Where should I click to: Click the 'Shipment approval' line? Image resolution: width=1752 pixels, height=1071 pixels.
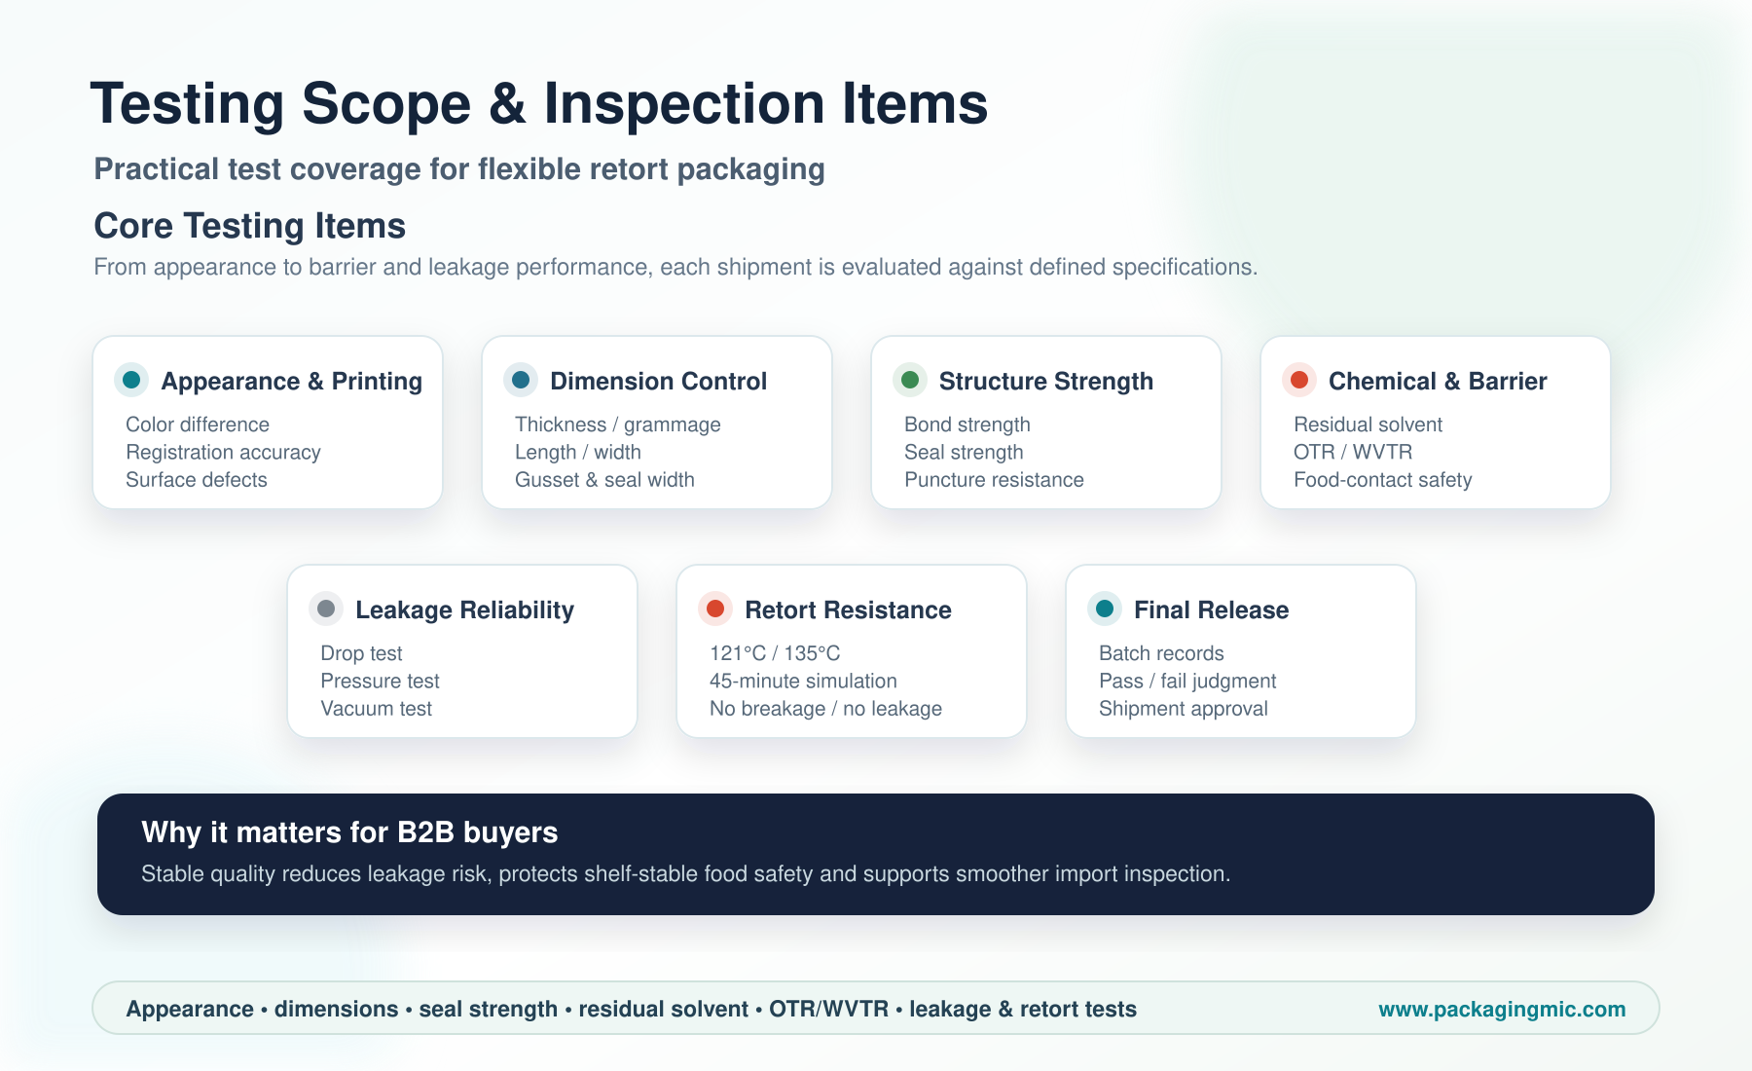click(1184, 708)
